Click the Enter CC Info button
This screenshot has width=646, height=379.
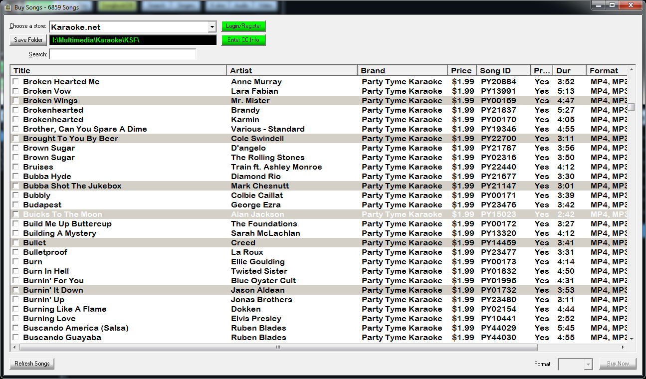pos(243,40)
